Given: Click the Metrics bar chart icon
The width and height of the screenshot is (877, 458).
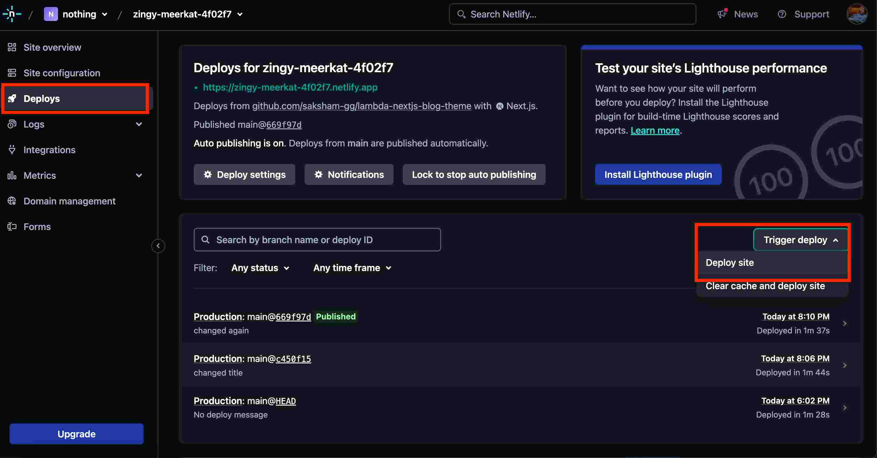Looking at the screenshot, I should coord(12,176).
